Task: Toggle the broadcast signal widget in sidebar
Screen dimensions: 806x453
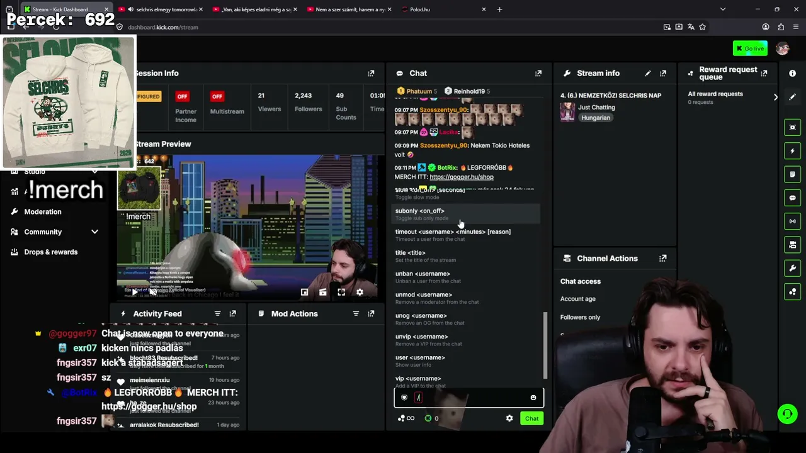Action: pos(793,221)
